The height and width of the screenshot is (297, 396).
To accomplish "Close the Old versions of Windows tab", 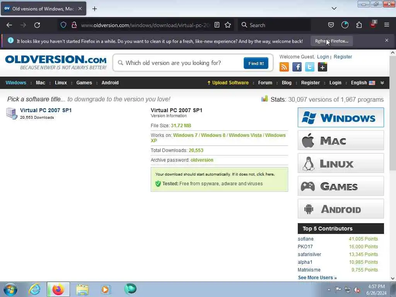I will pyautogui.click(x=80, y=9).
